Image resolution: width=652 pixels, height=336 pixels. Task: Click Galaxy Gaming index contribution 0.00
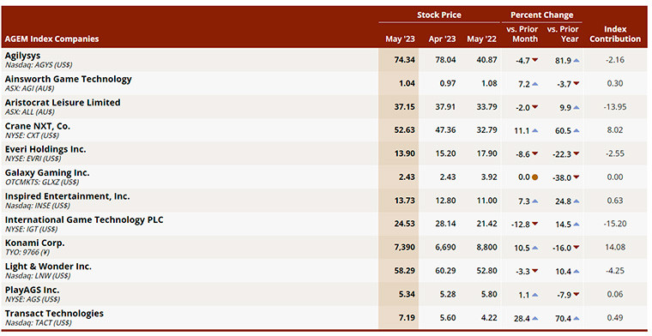[615, 177]
